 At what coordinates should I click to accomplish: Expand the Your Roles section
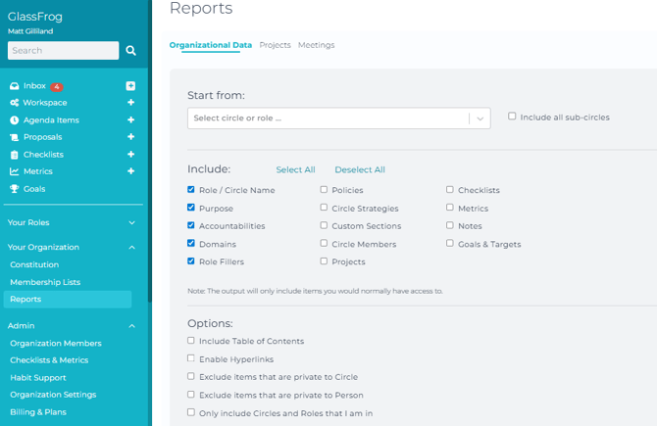pyautogui.click(x=132, y=223)
